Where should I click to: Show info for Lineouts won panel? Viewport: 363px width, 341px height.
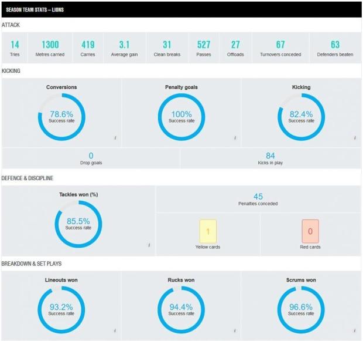coord(115,330)
